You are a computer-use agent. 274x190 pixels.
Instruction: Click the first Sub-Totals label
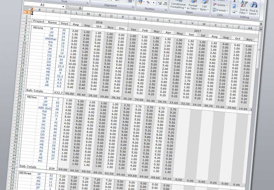[35, 91]
